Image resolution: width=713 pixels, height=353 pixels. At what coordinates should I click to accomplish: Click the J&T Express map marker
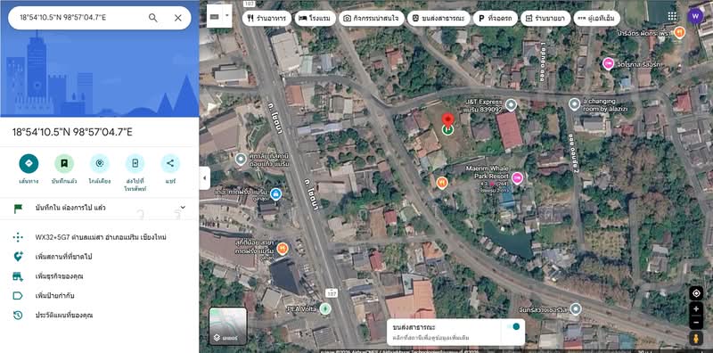coord(511,105)
